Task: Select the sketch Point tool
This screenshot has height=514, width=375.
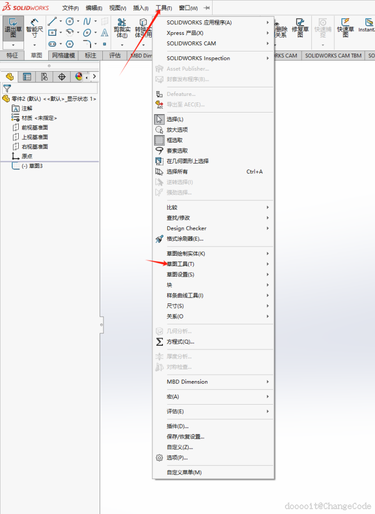Action: click(104, 44)
